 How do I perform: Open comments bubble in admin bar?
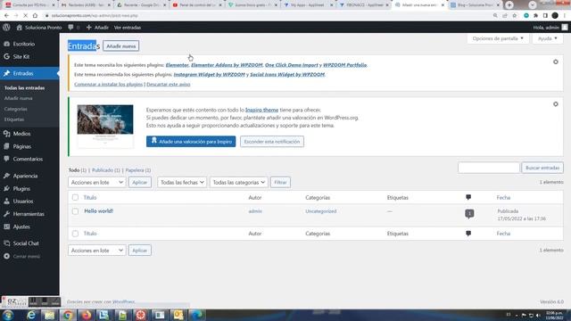click(x=73, y=28)
